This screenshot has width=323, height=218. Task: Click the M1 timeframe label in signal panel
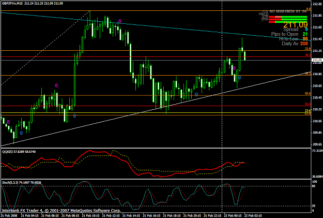[272, 11]
